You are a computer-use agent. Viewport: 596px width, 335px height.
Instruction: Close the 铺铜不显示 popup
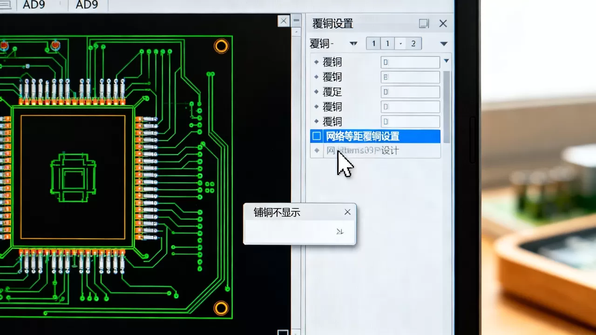click(x=347, y=212)
